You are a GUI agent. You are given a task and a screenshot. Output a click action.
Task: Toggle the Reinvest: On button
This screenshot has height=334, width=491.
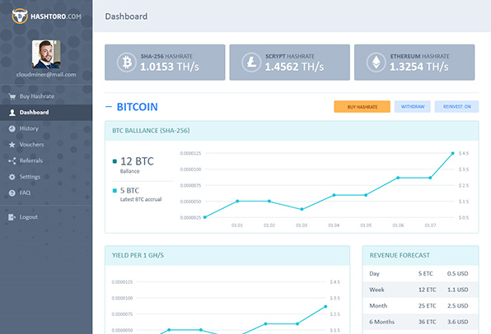tap(456, 107)
